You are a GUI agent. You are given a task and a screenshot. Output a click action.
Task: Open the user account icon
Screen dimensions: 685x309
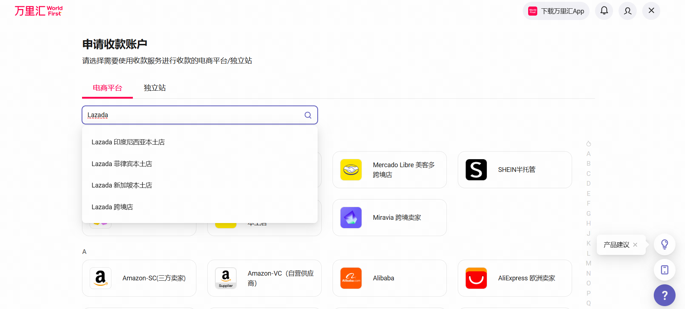point(628,11)
